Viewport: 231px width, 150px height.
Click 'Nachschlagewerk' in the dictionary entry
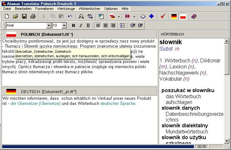coord(179,73)
